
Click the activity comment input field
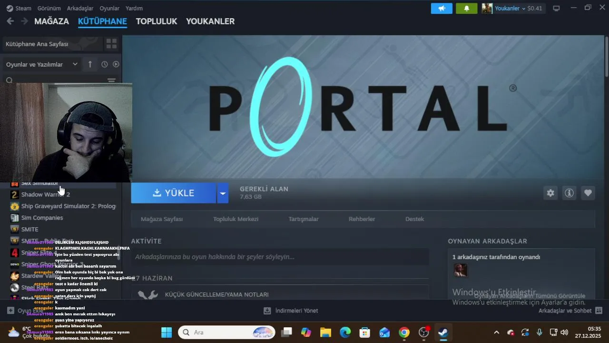coord(280,257)
